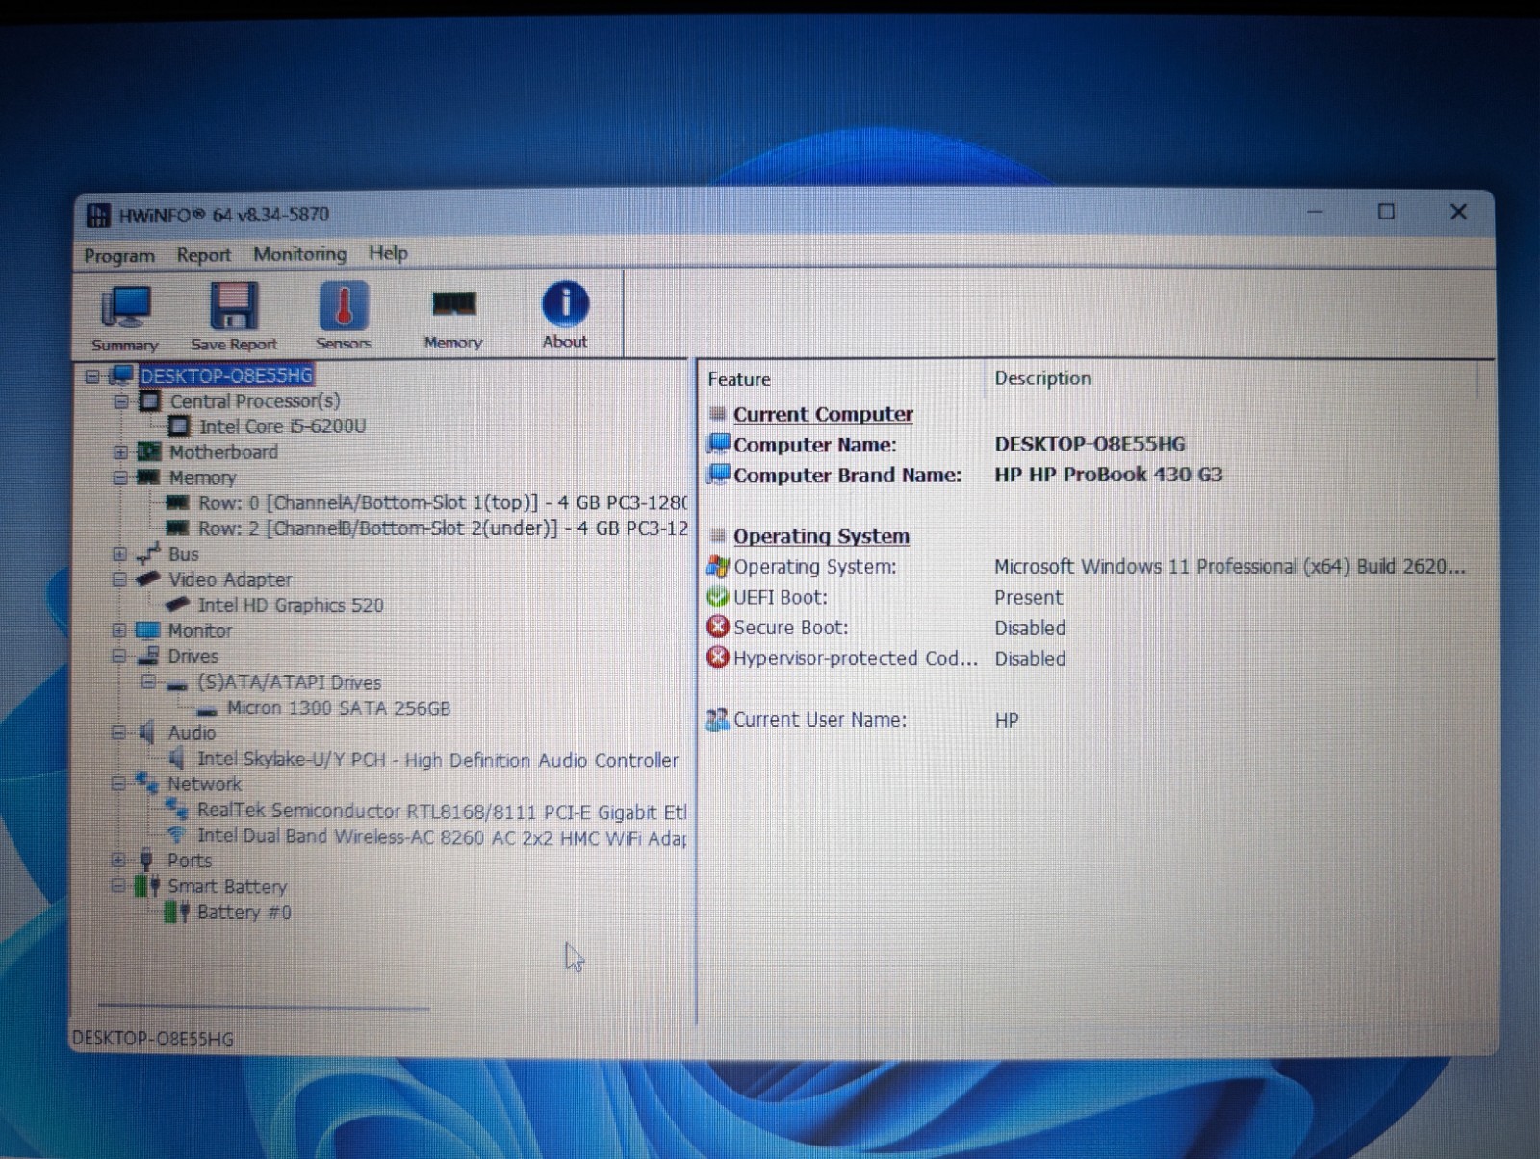Screen dimensions: 1540x1159
Task: Select RealTek RTL8168/8111 Gigabit Ethernet item
Action: click(x=442, y=811)
